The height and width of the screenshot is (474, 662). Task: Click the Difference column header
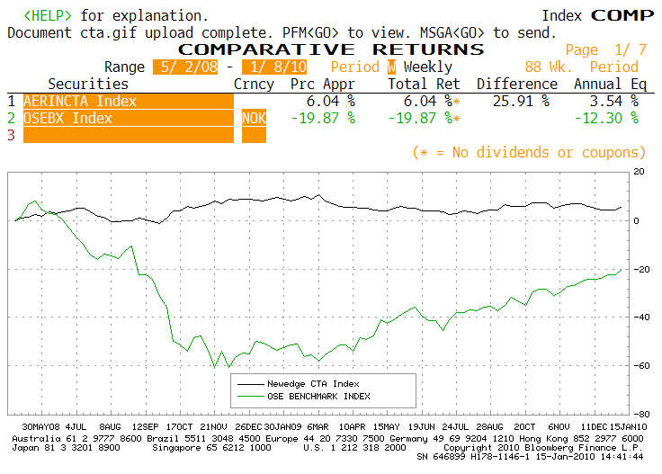(x=517, y=84)
